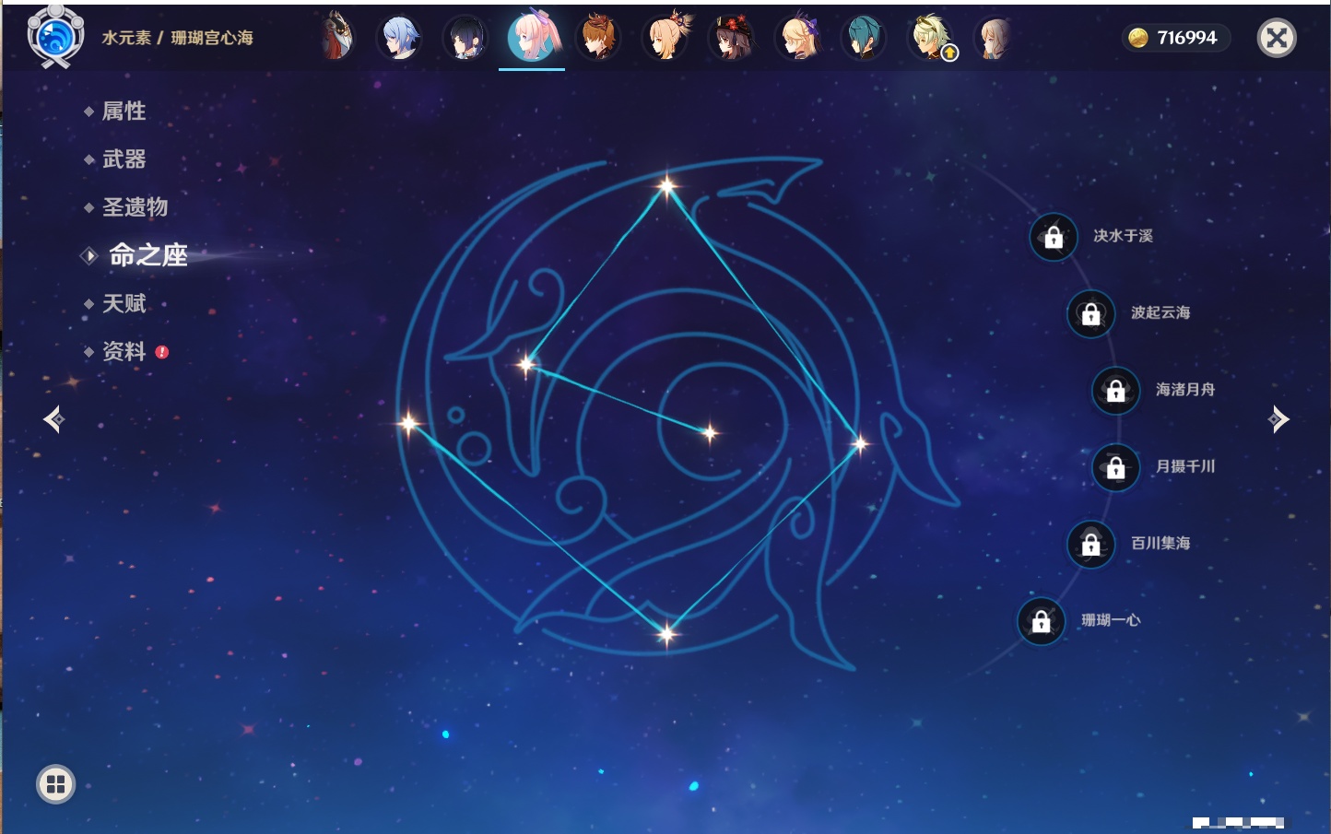
Task: Tap the lock icon beside 百川集海
Action: tap(1091, 544)
